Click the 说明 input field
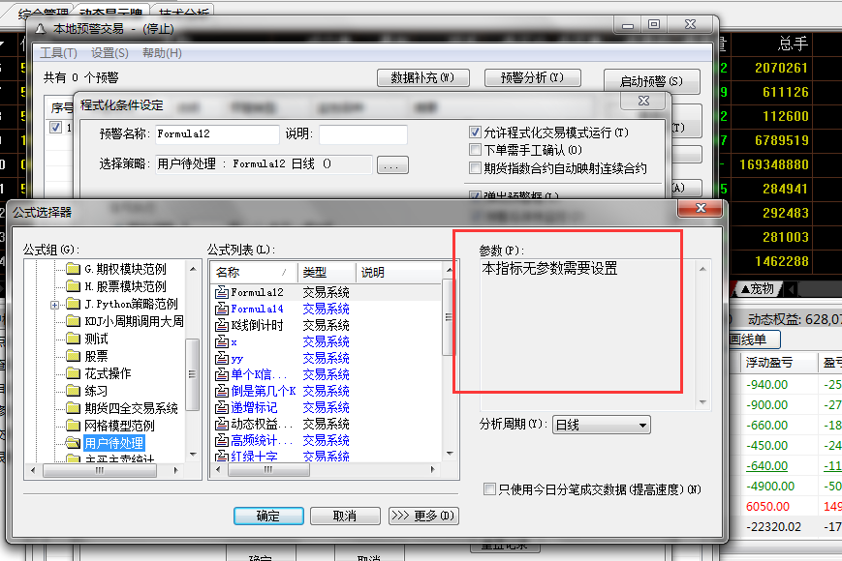842x561 pixels. [x=363, y=134]
